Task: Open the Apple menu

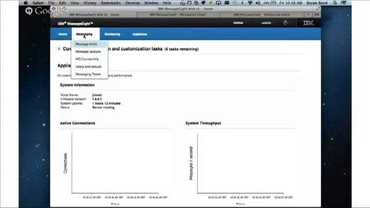Action: [x=26, y=3]
